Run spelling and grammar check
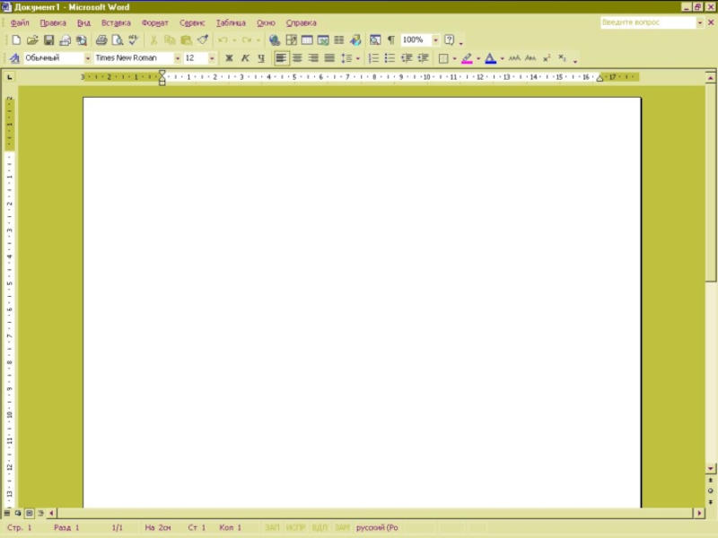Screen dimensions: 718x538 pos(133,40)
